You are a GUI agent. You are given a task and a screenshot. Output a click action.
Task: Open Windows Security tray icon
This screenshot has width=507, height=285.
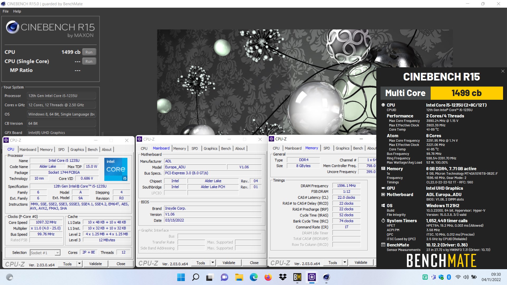[441, 277]
